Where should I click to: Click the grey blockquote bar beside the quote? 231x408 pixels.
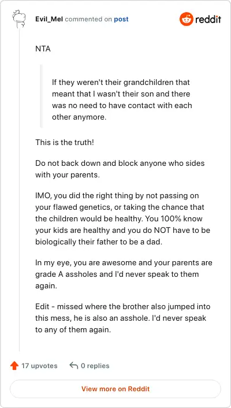(x=41, y=97)
